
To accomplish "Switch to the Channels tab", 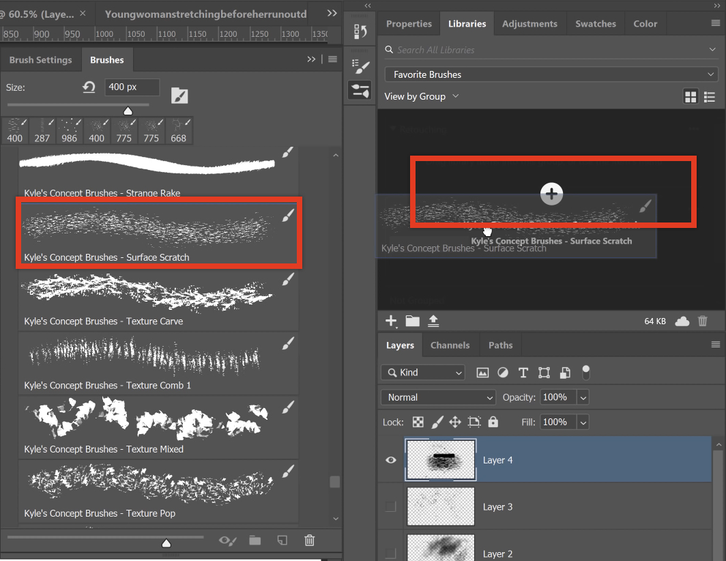I will (450, 345).
